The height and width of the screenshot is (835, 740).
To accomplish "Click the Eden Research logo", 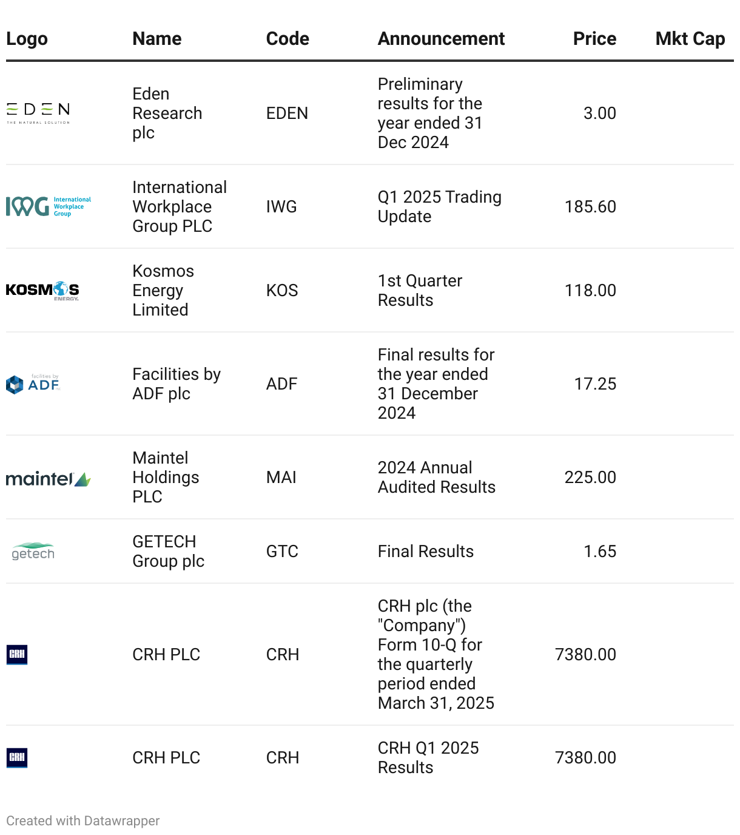I will pos(38,113).
